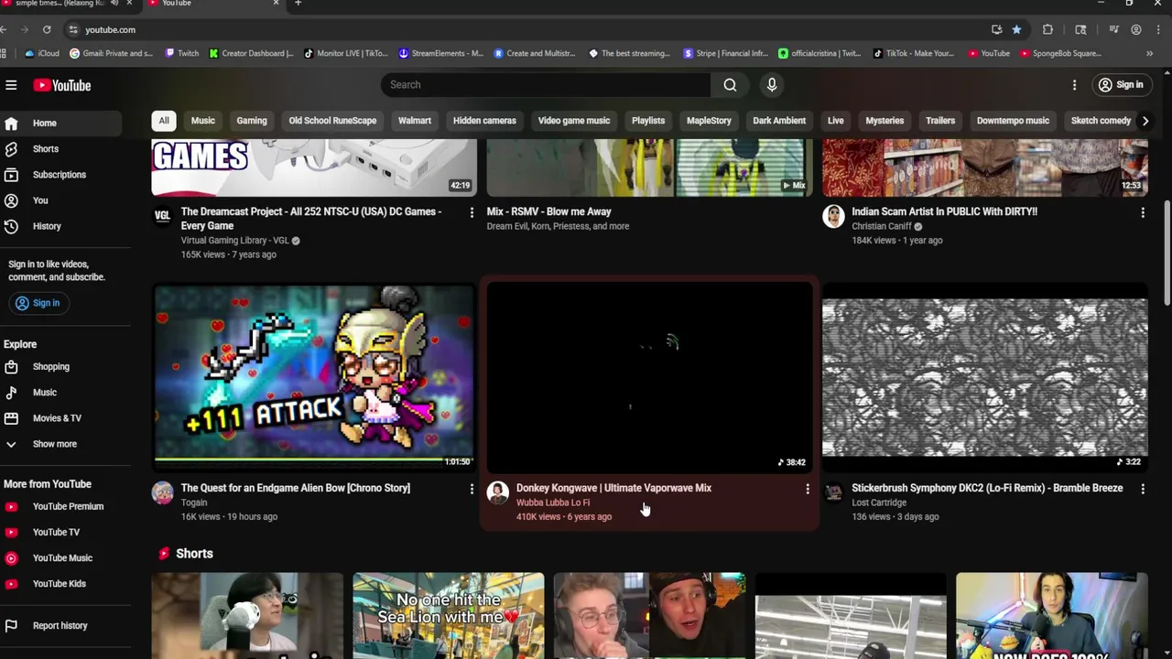
Task: Select the MapleStory filter chip
Action: [709, 121]
